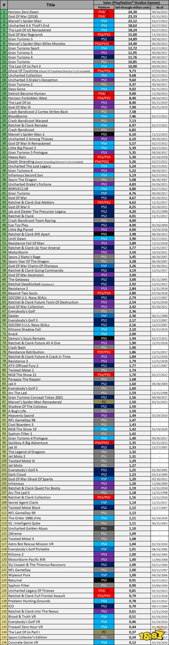
Task: Select "The Last Of Us Part II" title
Action: click(25, 66)
